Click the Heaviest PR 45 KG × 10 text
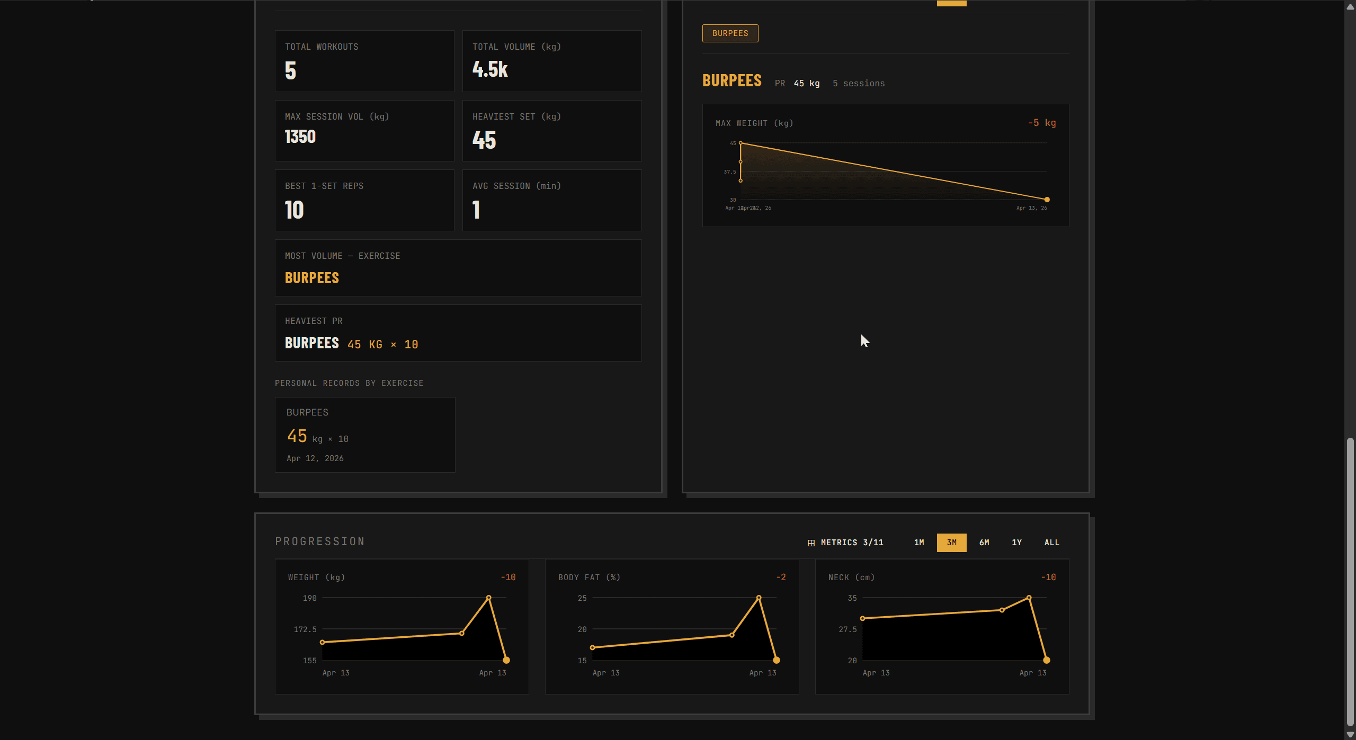 [383, 345]
